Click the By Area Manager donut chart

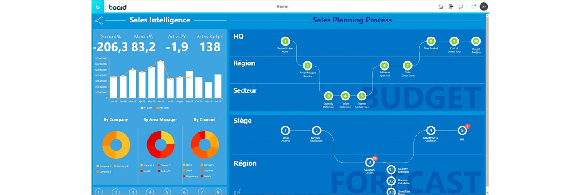click(160, 145)
